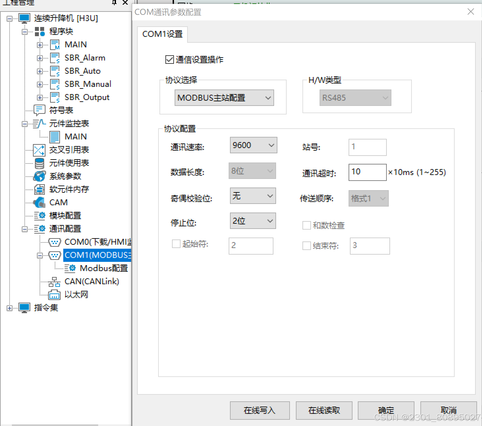This screenshot has width=482, height=426.
Task: Open 模块配置 module configuration
Action: [65, 215]
